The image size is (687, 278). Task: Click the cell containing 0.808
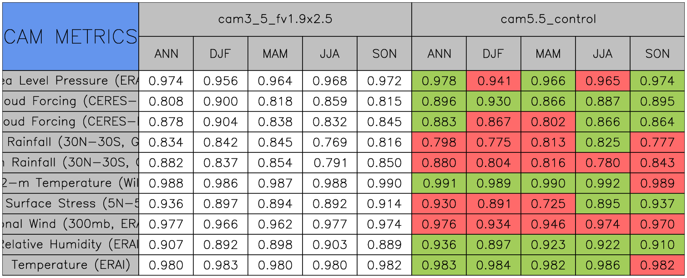(166, 101)
